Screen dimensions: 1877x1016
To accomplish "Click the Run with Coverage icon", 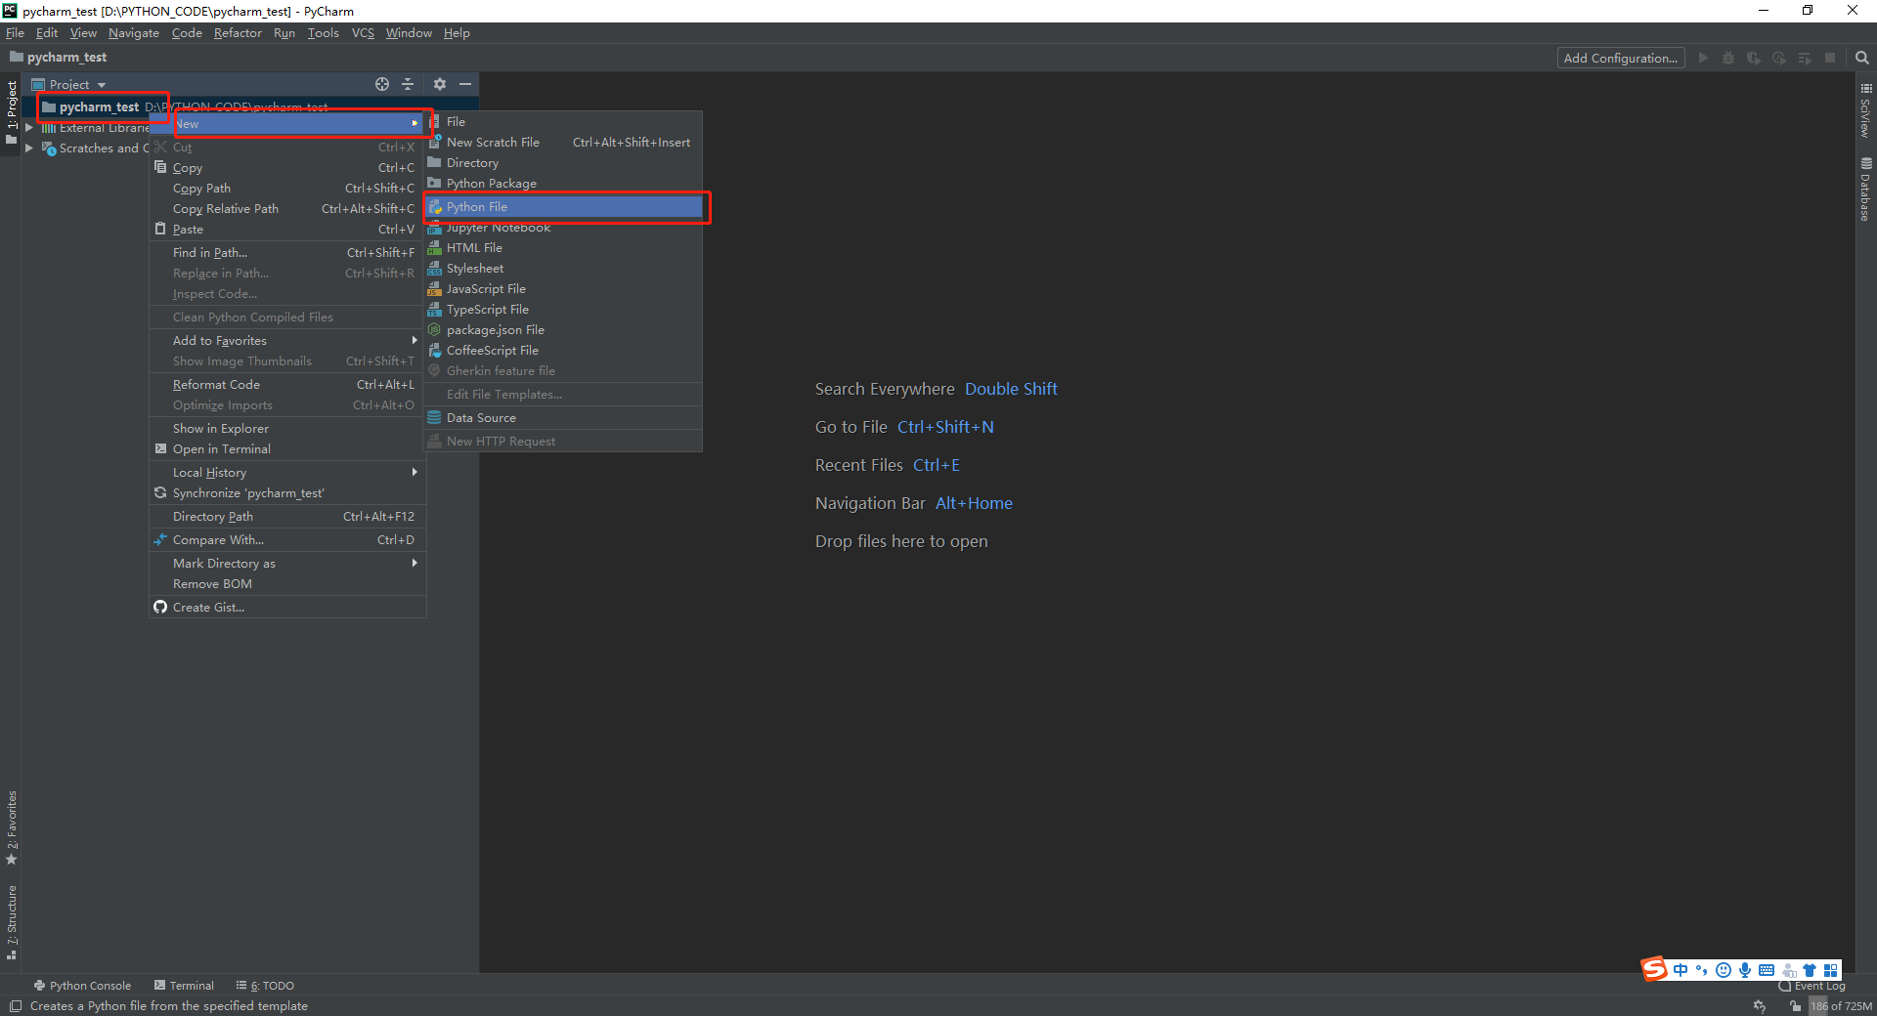I will [1754, 58].
